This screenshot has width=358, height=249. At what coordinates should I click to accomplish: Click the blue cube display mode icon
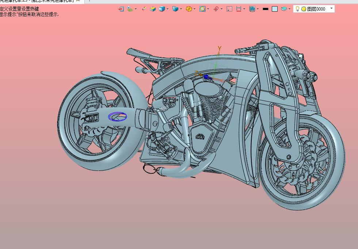175,9
